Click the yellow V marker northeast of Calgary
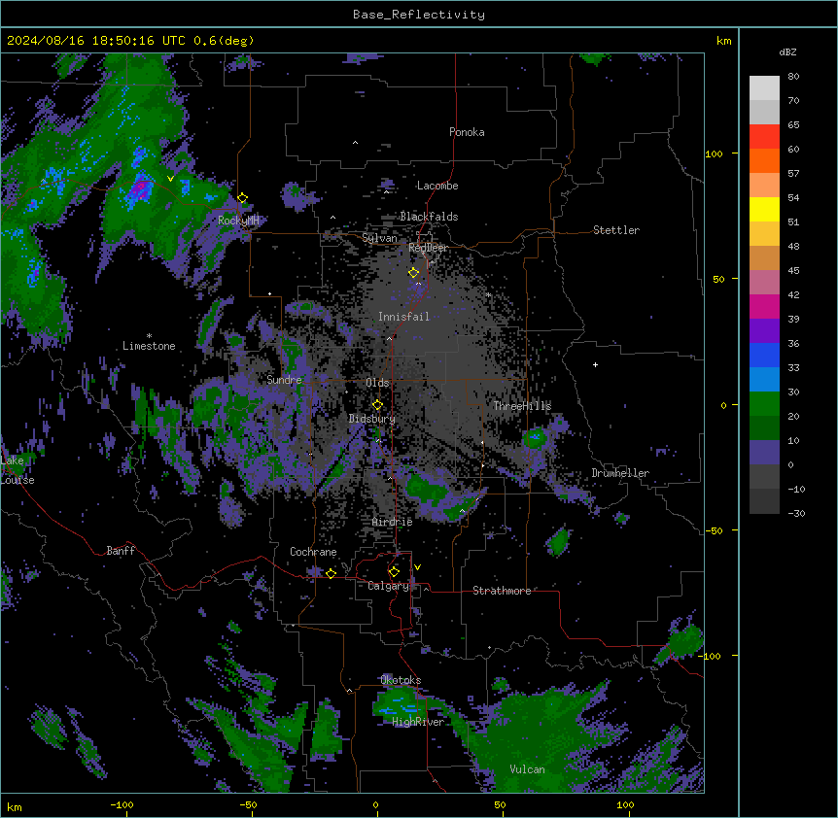The width and height of the screenshot is (838, 818). tap(417, 567)
